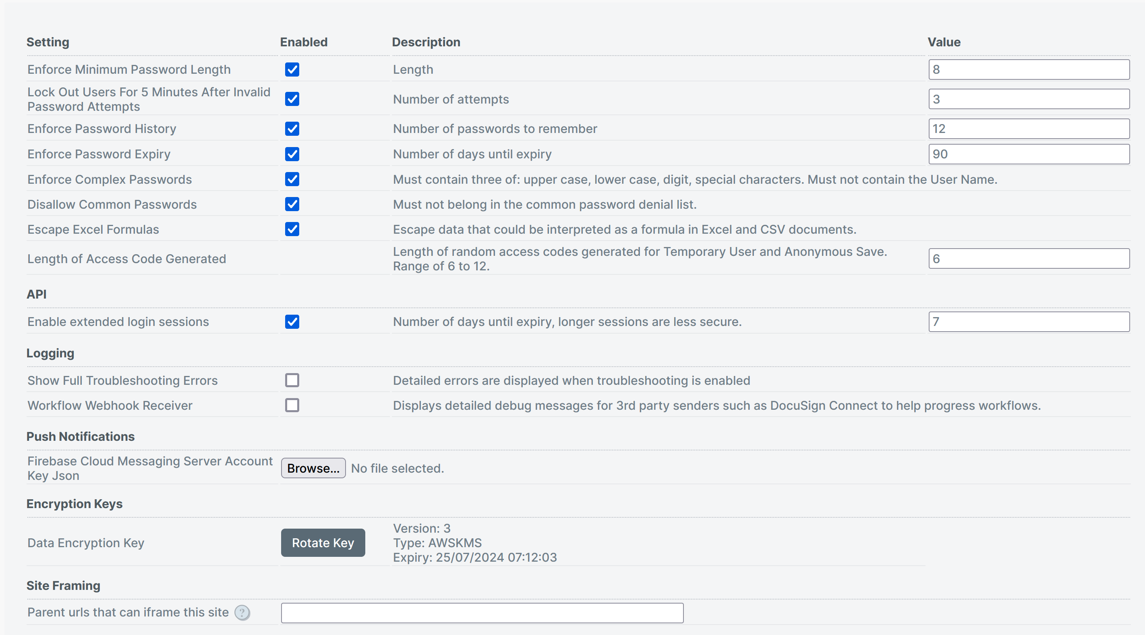Uncheck Disallow Common Passwords

pyautogui.click(x=292, y=204)
